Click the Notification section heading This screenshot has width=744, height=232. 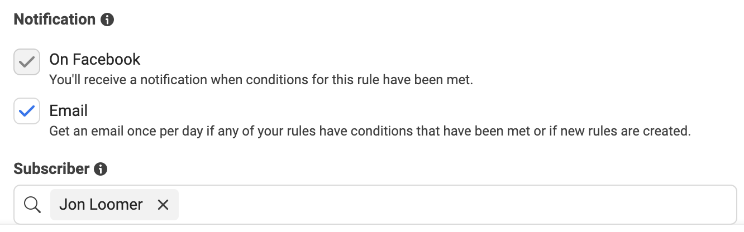55,20
